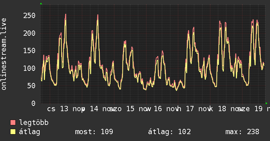270x141 pixels.
Task: Click the átlag: 102 statistic
Action: point(169,132)
